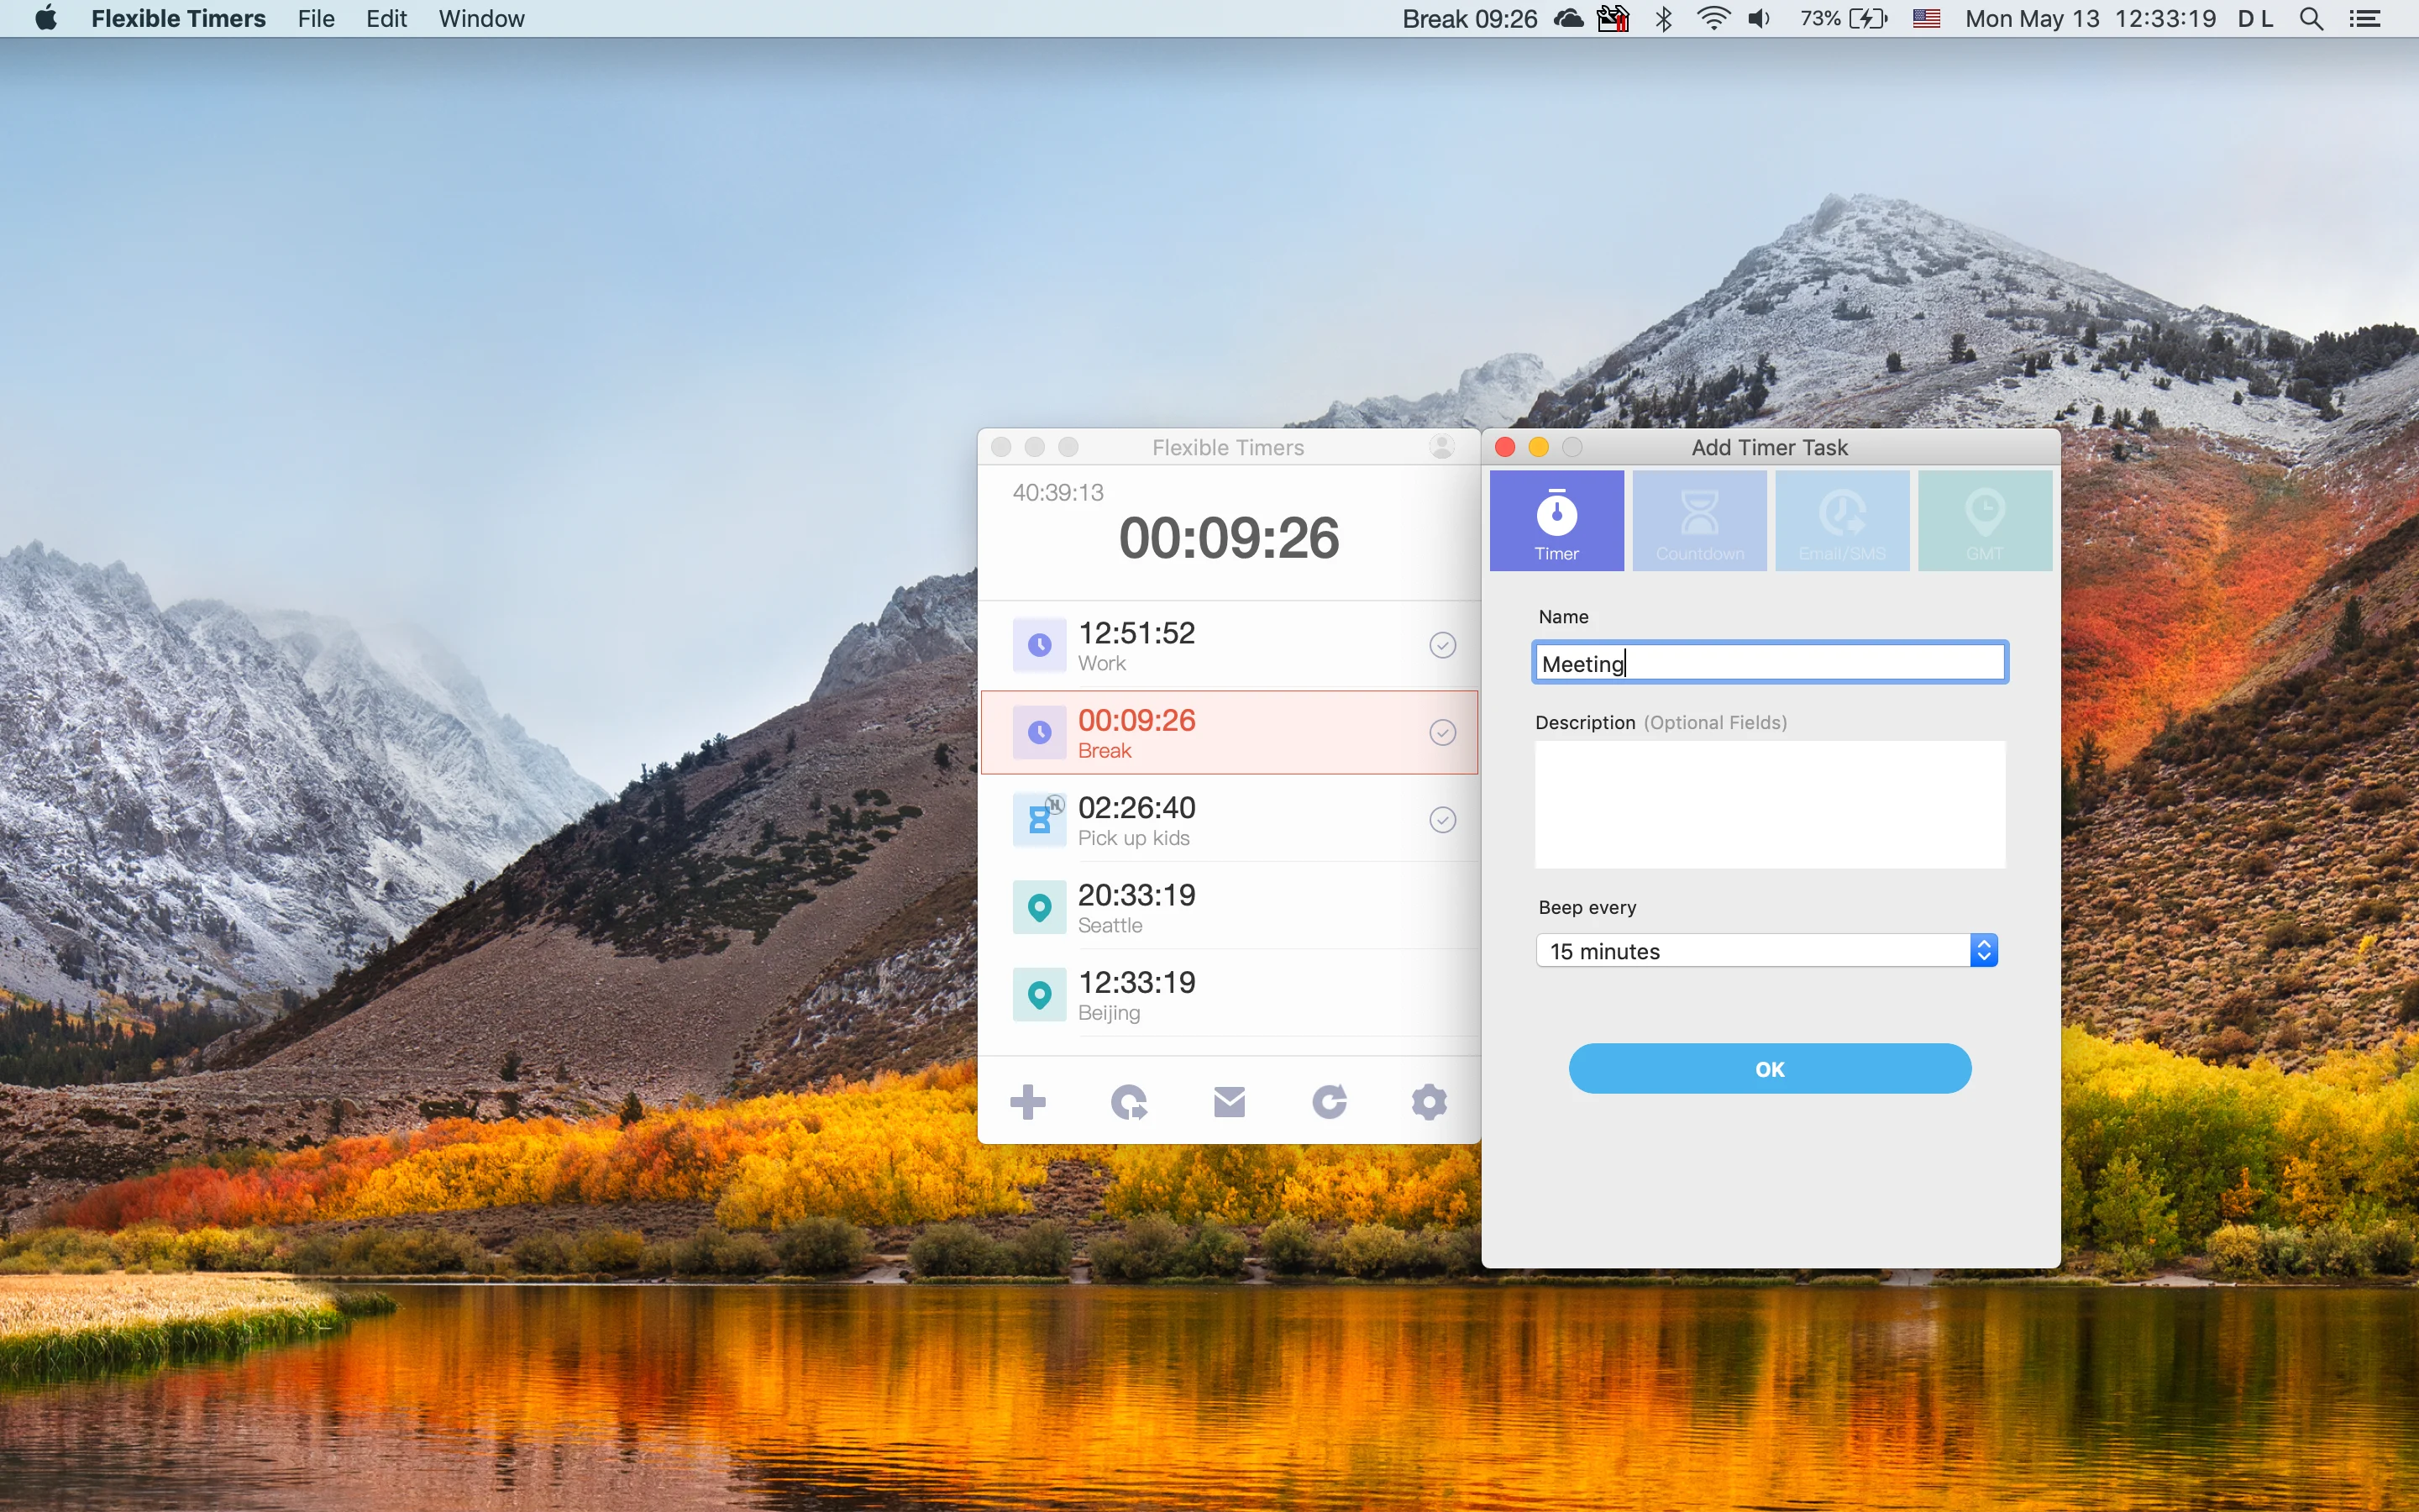Toggle the checkmark on the Break timer
Image resolution: width=2419 pixels, height=1512 pixels.
[x=1441, y=732]
